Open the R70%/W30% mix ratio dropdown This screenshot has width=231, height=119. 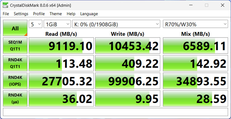[x=195, y=24]
